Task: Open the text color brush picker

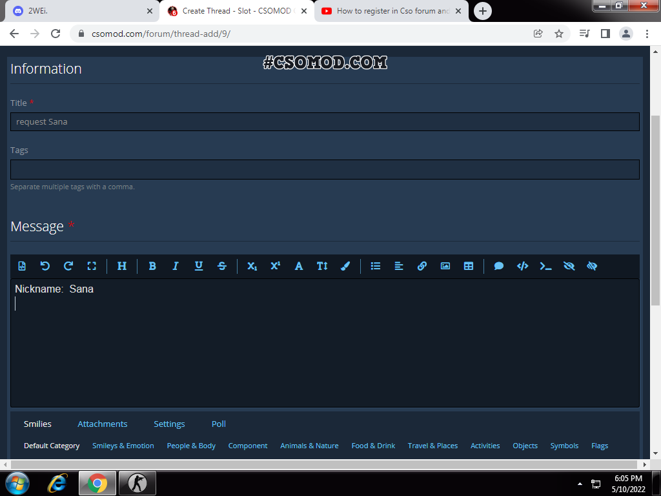Action: point(345,266)
